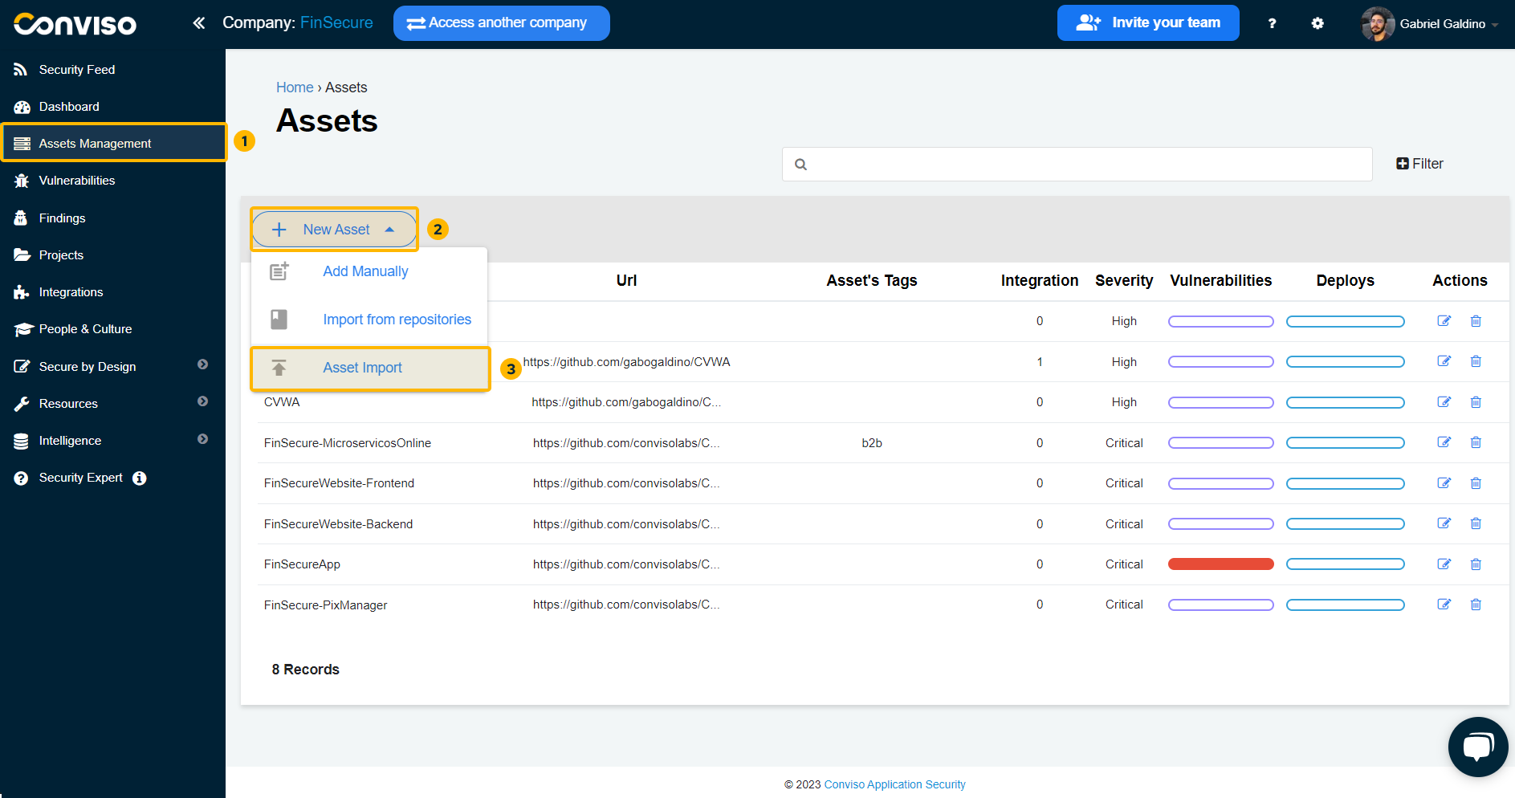
Task: Delete the gabogaldino/CVWA asset with Integration 1
Action: click(1476, 361)
